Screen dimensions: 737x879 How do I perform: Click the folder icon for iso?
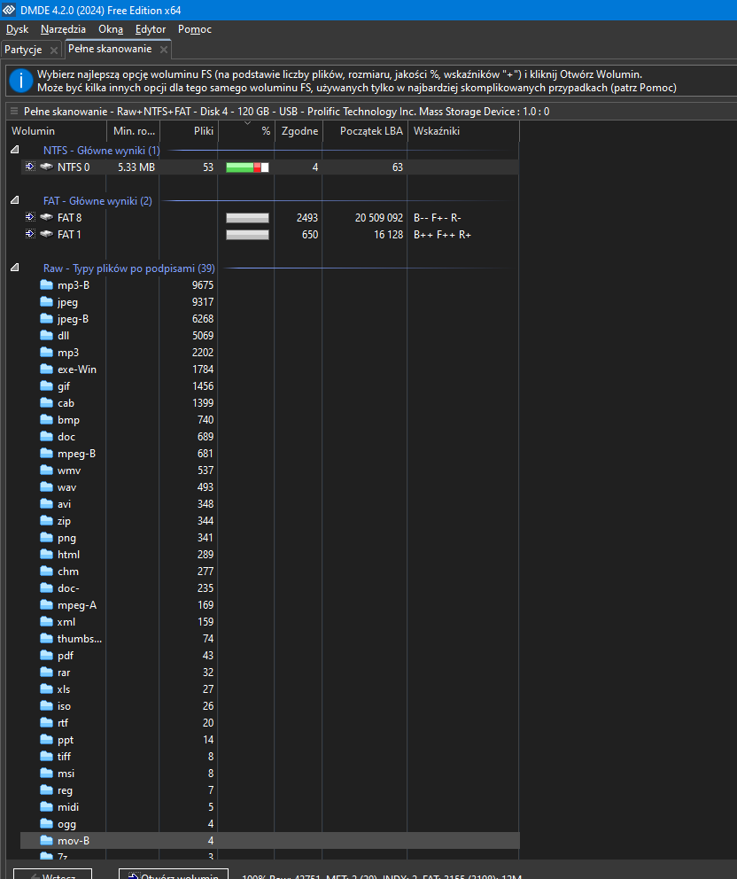pos(47,705)
